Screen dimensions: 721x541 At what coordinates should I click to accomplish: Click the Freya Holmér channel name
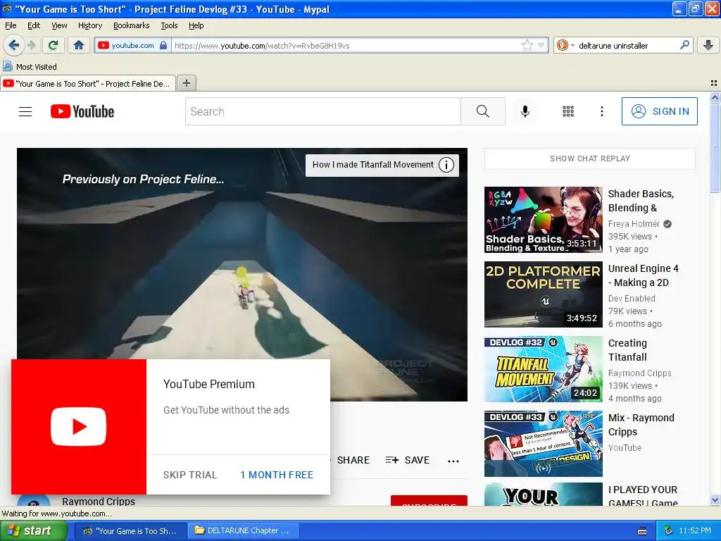pyautogui.click(x=634, y=223)
